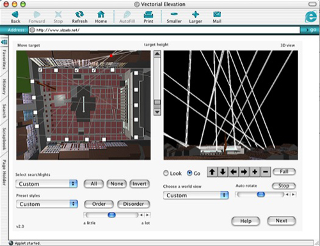The height and width of the screenshot is (246, 320).
Task: Open the Choose a world view dropdown
Action: click(x=196, y=196)
